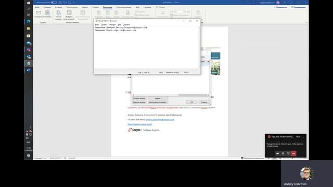The width and height of the screenshot is (333, 187).
Task: Click the Notepad vertical scrollbar
Action: coord(199,47)
